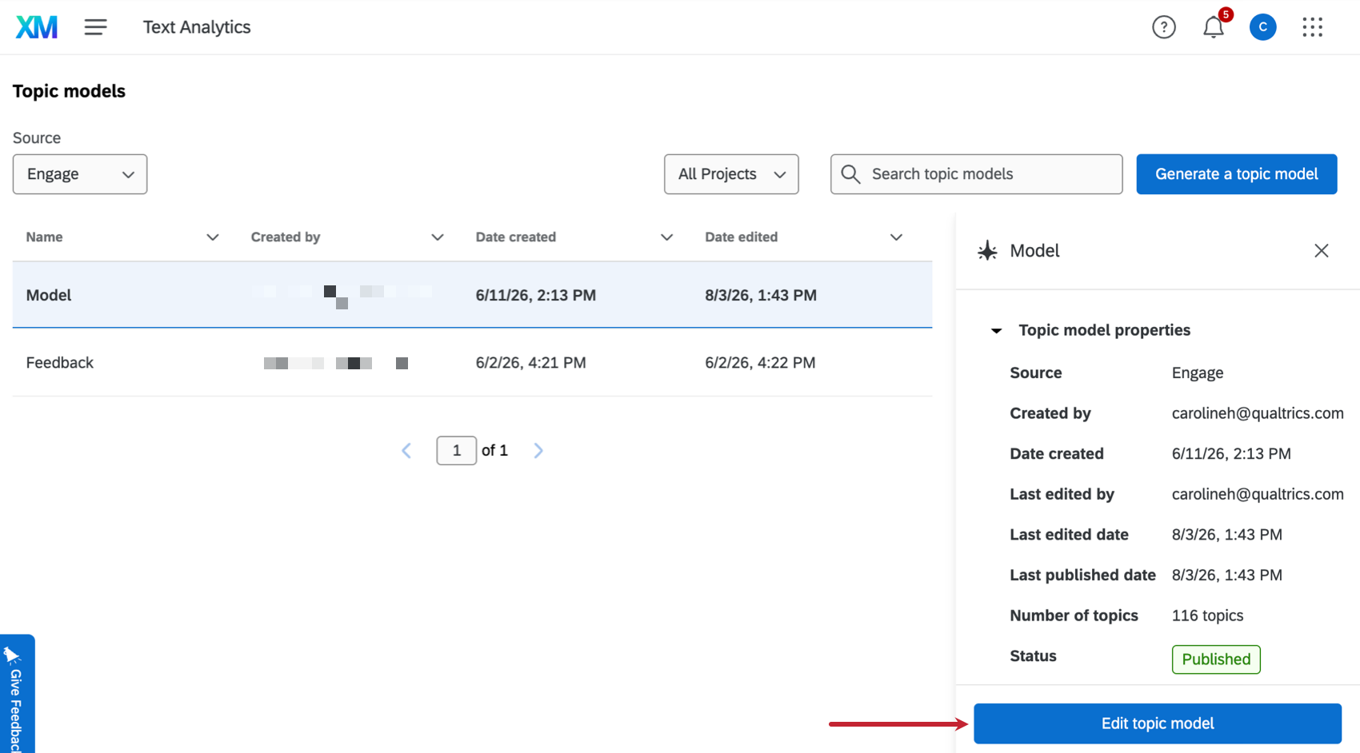This screenshot has height=753, width=1360.
Task: Click the Text Analytics header title
Action: tap(197, 27)
